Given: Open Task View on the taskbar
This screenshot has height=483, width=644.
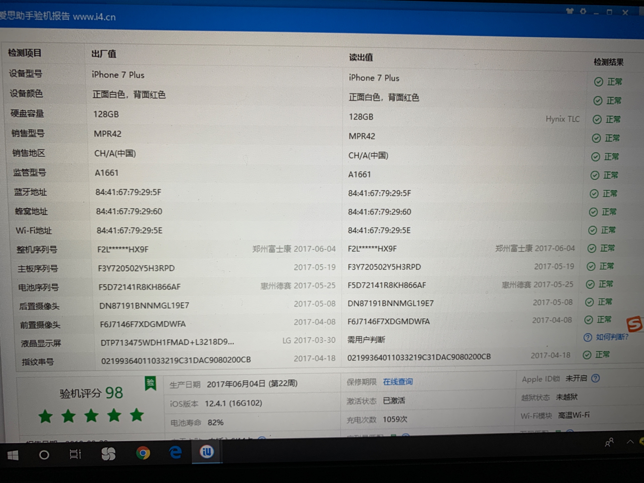Looking at the screenshot, I should click(x=75, y=454).
